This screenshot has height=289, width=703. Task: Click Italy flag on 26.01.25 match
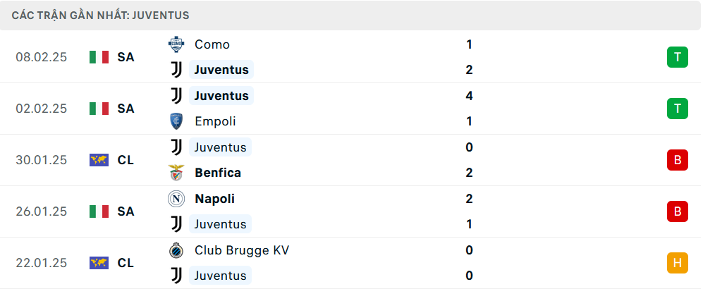[x=99, y=211]
